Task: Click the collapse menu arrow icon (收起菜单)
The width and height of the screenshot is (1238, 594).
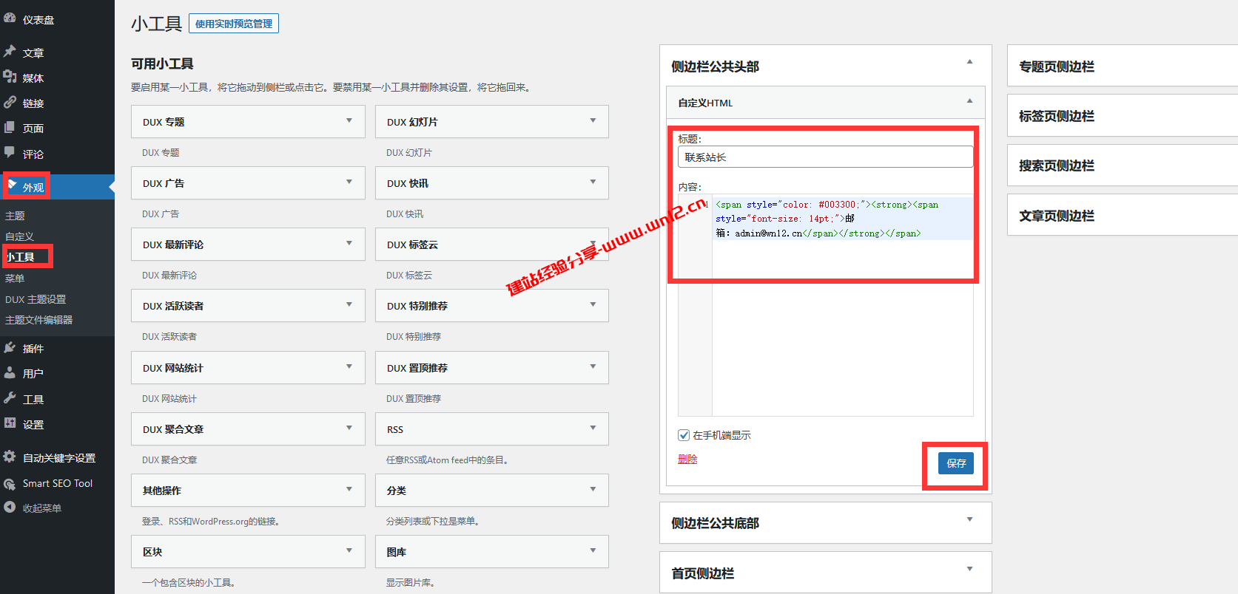Action: point(10,508)
